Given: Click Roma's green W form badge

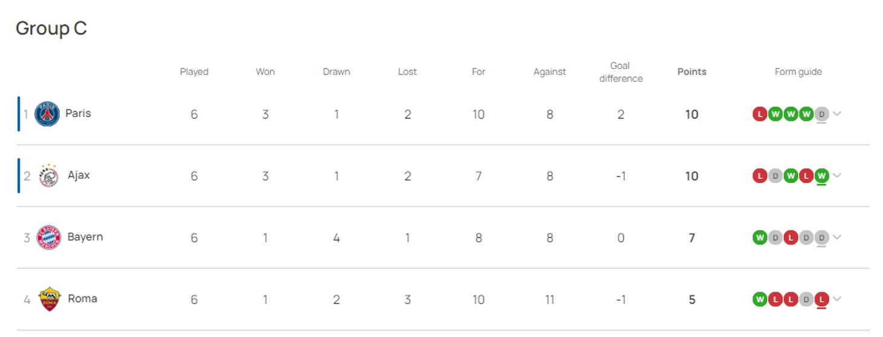Looking at the screenshot, I should point(760,299).
